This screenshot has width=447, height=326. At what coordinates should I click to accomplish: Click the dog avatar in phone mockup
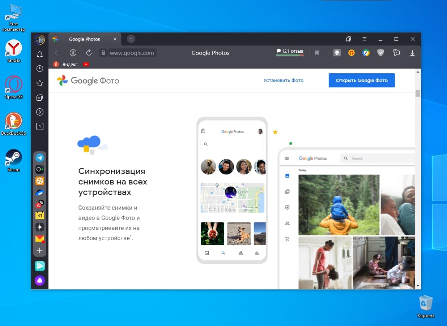tap(208, 167)
